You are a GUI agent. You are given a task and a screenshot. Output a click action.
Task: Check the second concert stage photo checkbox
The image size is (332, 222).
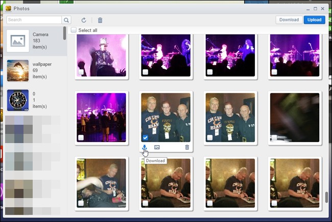[145, 72]
